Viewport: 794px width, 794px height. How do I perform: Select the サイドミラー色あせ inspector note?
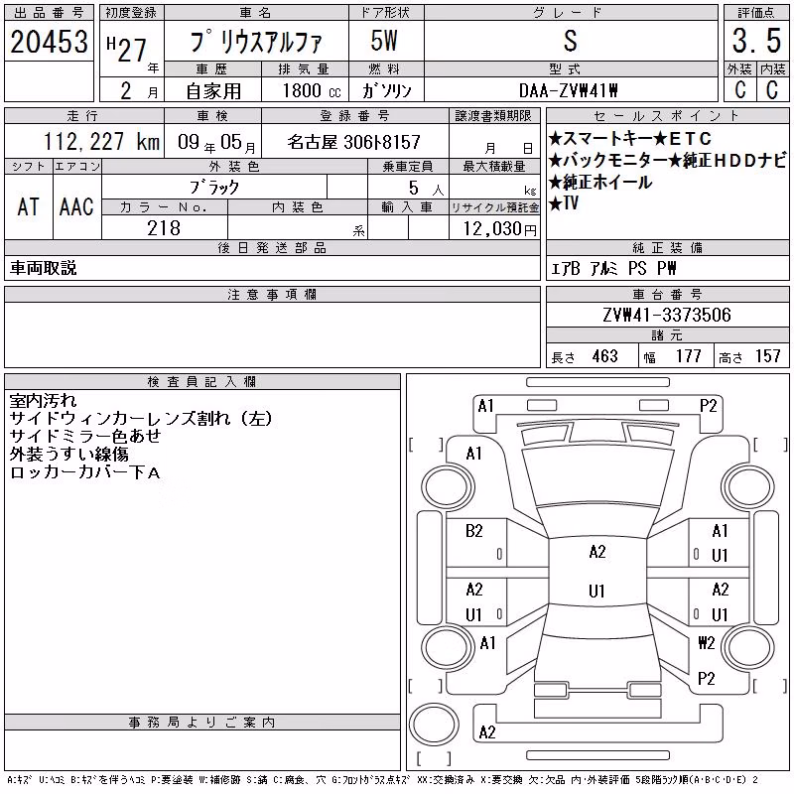[x=85, y=436]
